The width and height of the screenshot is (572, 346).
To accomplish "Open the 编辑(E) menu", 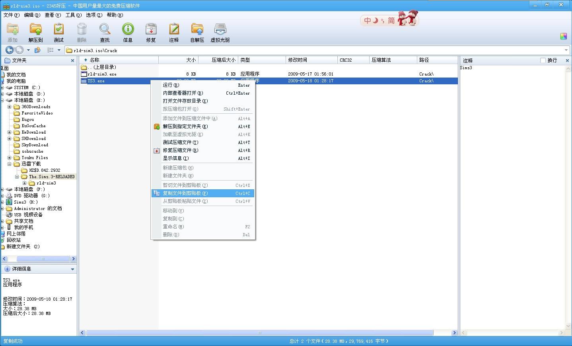I will pyautogui.click(x=32, y=15).
